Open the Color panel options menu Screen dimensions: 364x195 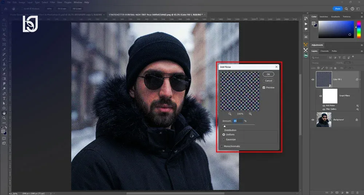coord(361,17)
